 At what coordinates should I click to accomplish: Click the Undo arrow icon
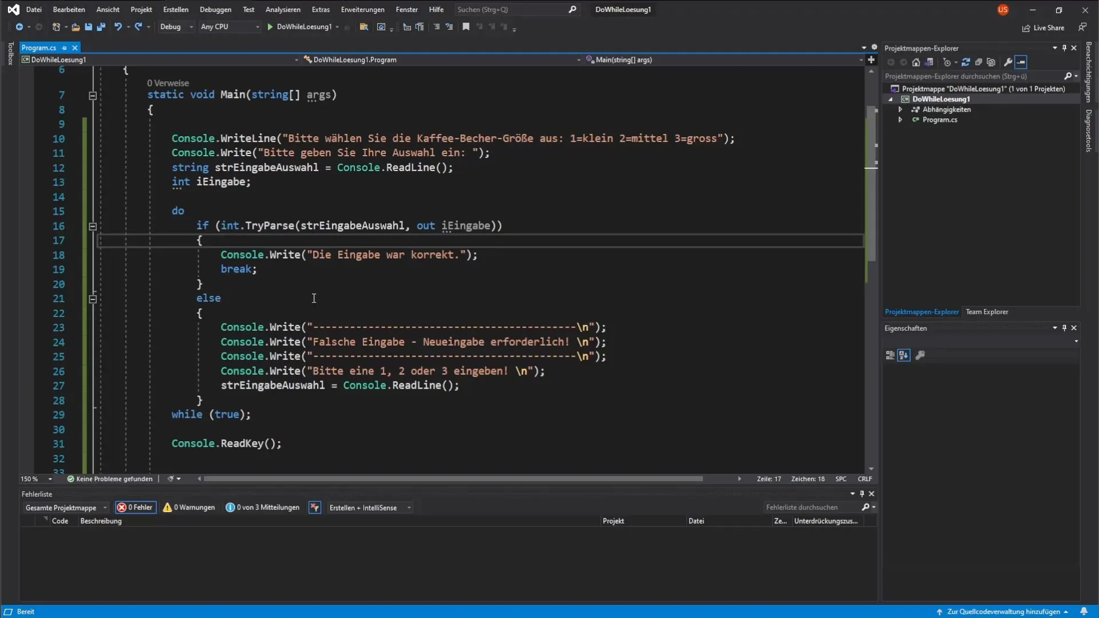point(118,27)
